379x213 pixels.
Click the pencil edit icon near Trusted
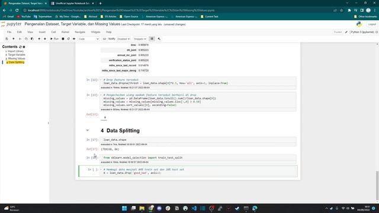[x=346, y=32]
